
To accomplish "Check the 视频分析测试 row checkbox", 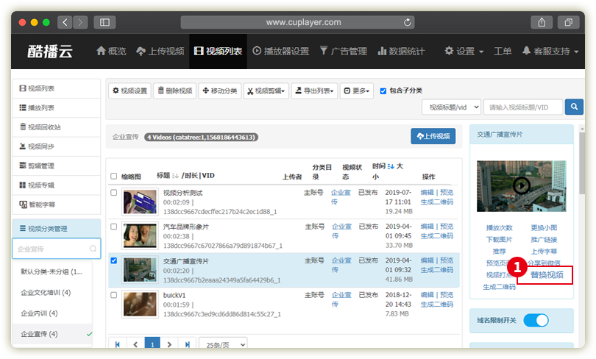I will tap(113, 193).
